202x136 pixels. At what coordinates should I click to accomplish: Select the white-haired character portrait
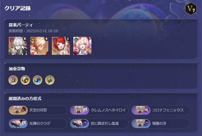pos(18,46)
